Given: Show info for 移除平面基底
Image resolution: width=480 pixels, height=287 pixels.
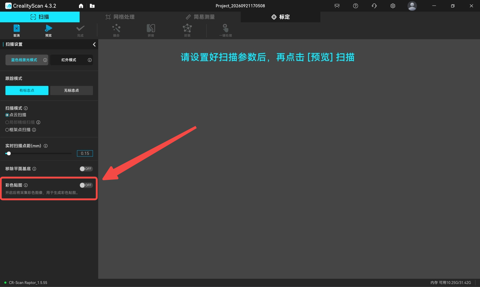Looking at the screenshot, I should [x=34, y=169].
